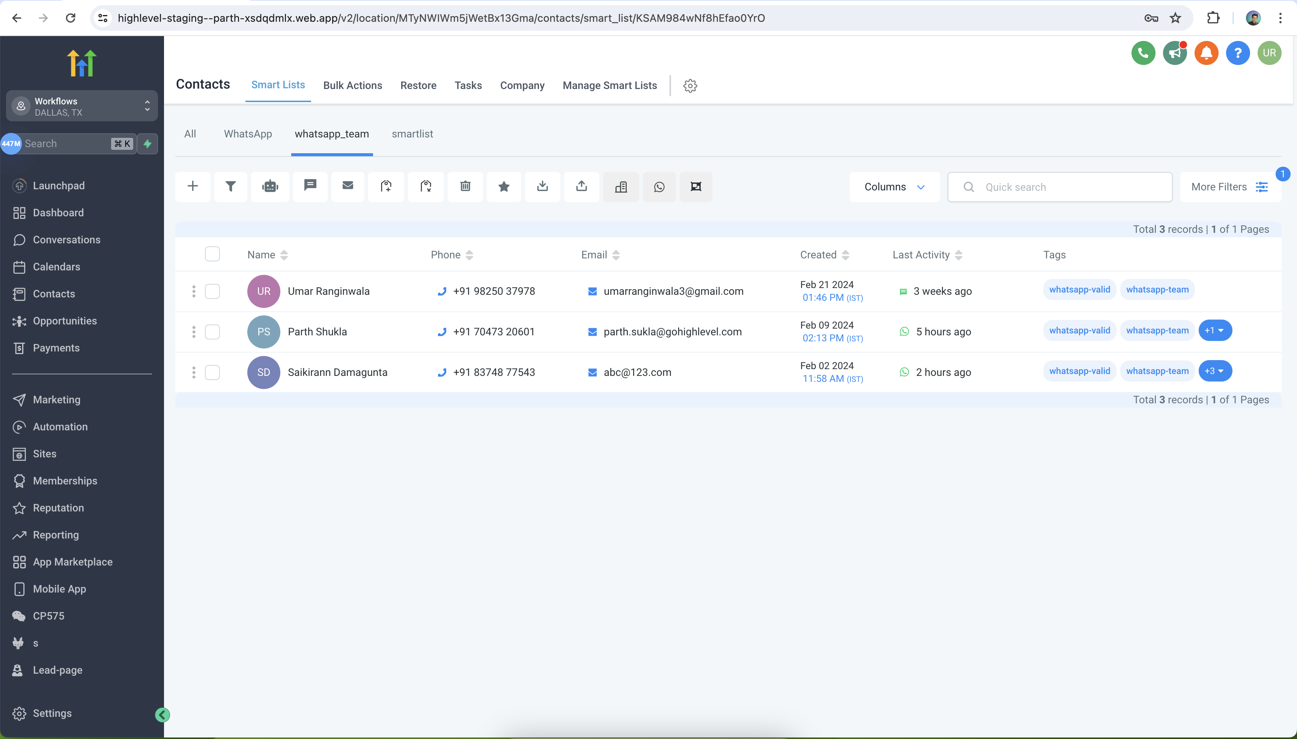Open More Filters panel
The width and height of the screenshot is (1297, 739).
click(1229, 187)
